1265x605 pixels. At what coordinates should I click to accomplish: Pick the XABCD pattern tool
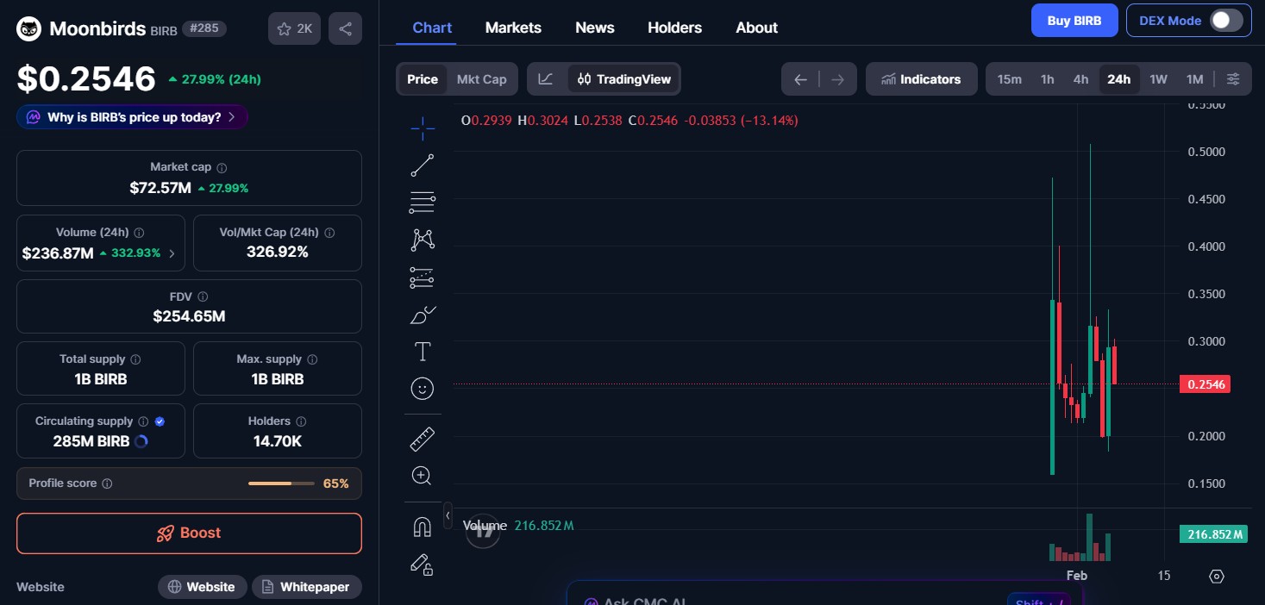(x=423, y=240)
